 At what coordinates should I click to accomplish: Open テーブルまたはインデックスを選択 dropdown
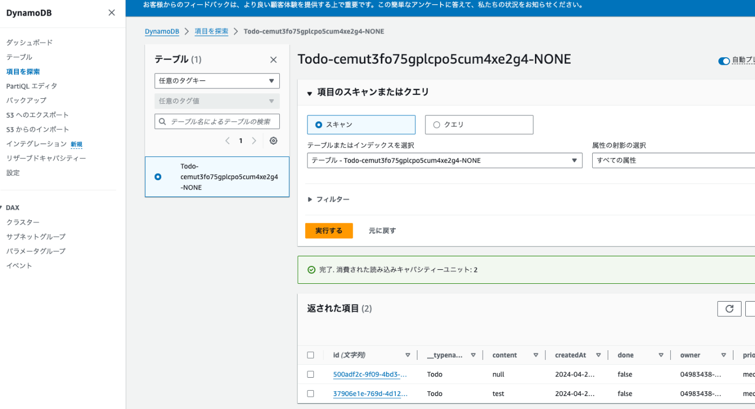[x=444, y=160]
